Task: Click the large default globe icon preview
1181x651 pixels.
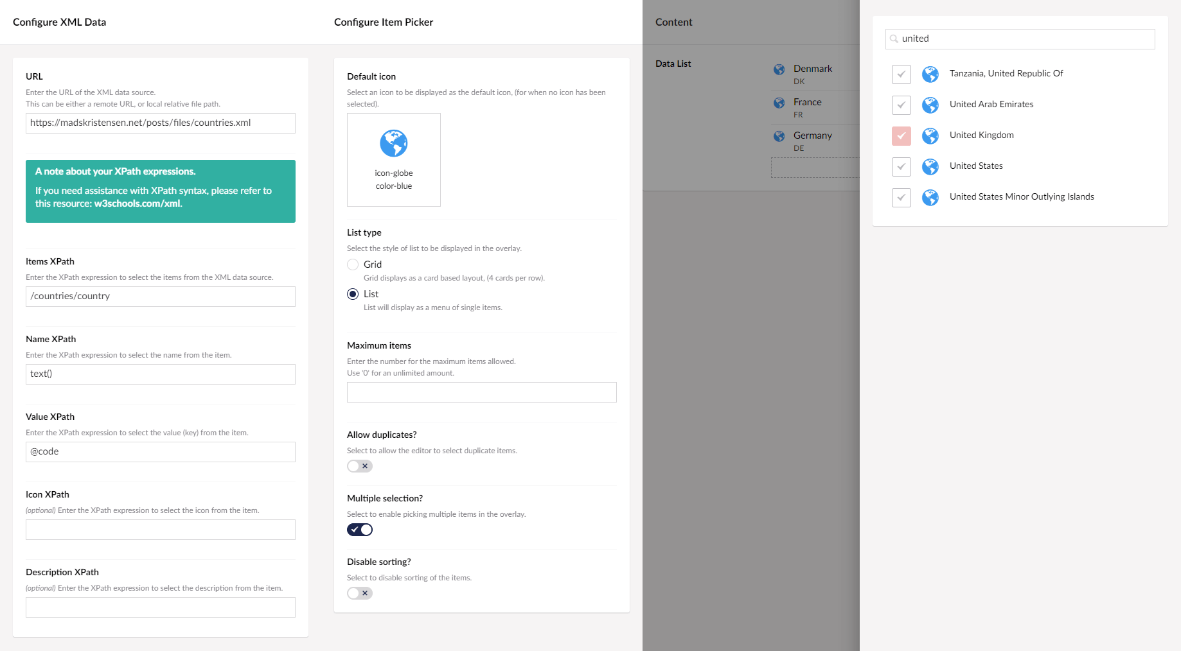Action: pos(394,143)
